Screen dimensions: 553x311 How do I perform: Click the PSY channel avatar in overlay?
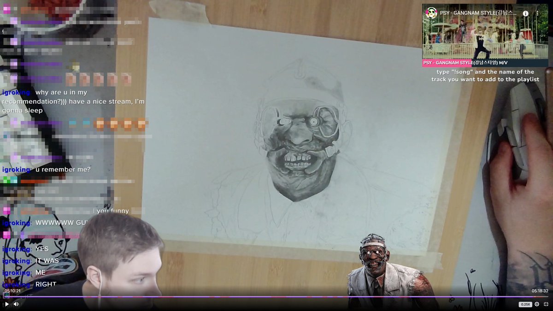(431, 13)
